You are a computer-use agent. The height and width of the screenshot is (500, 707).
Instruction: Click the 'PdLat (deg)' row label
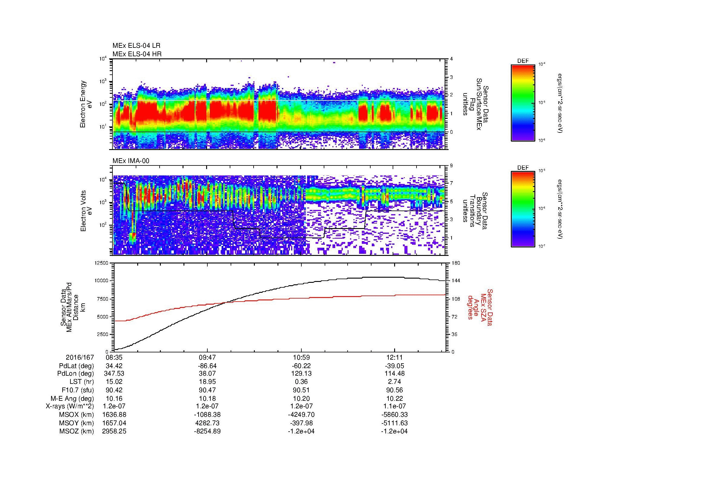pyautogui.click(x=76, y=366)
